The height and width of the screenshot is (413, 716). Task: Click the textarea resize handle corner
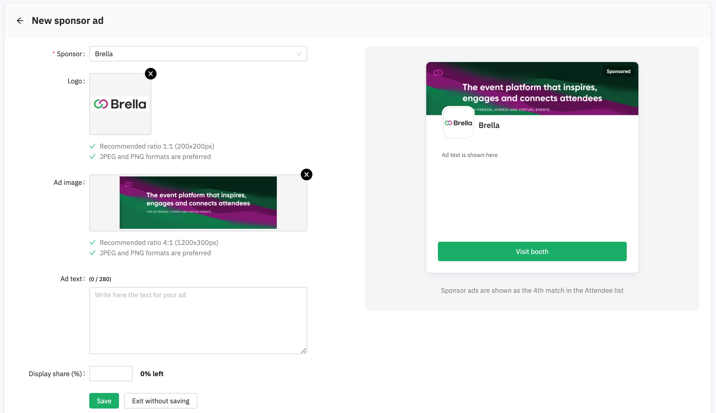[x=303, y=351]
